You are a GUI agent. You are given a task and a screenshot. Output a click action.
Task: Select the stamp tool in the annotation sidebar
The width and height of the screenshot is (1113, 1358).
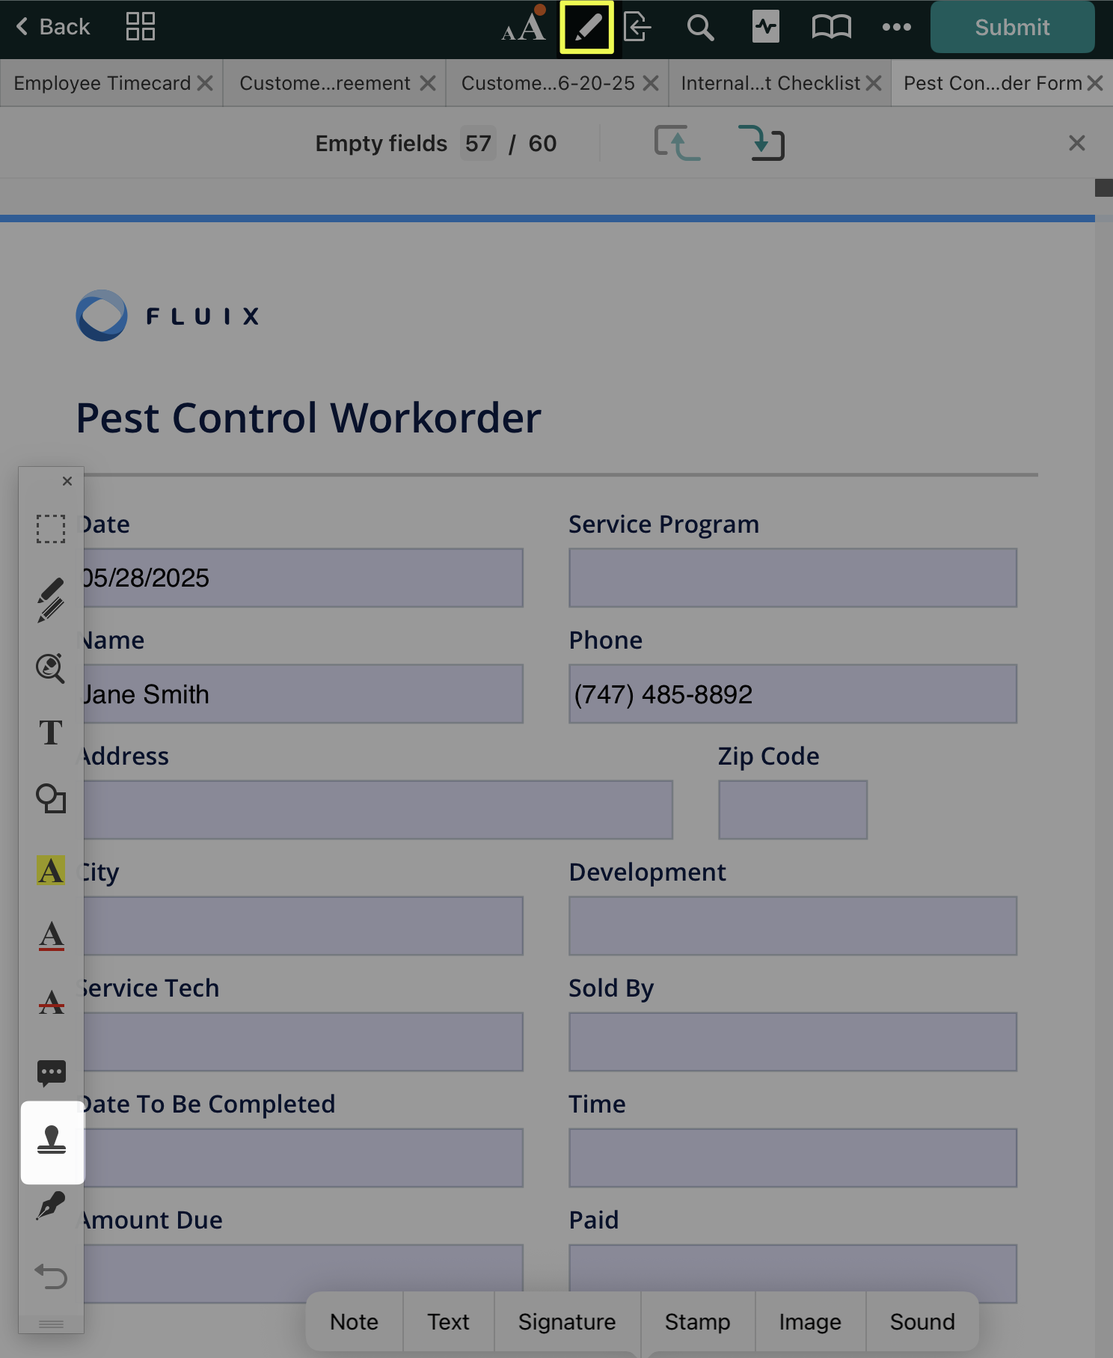point(52,1141)
